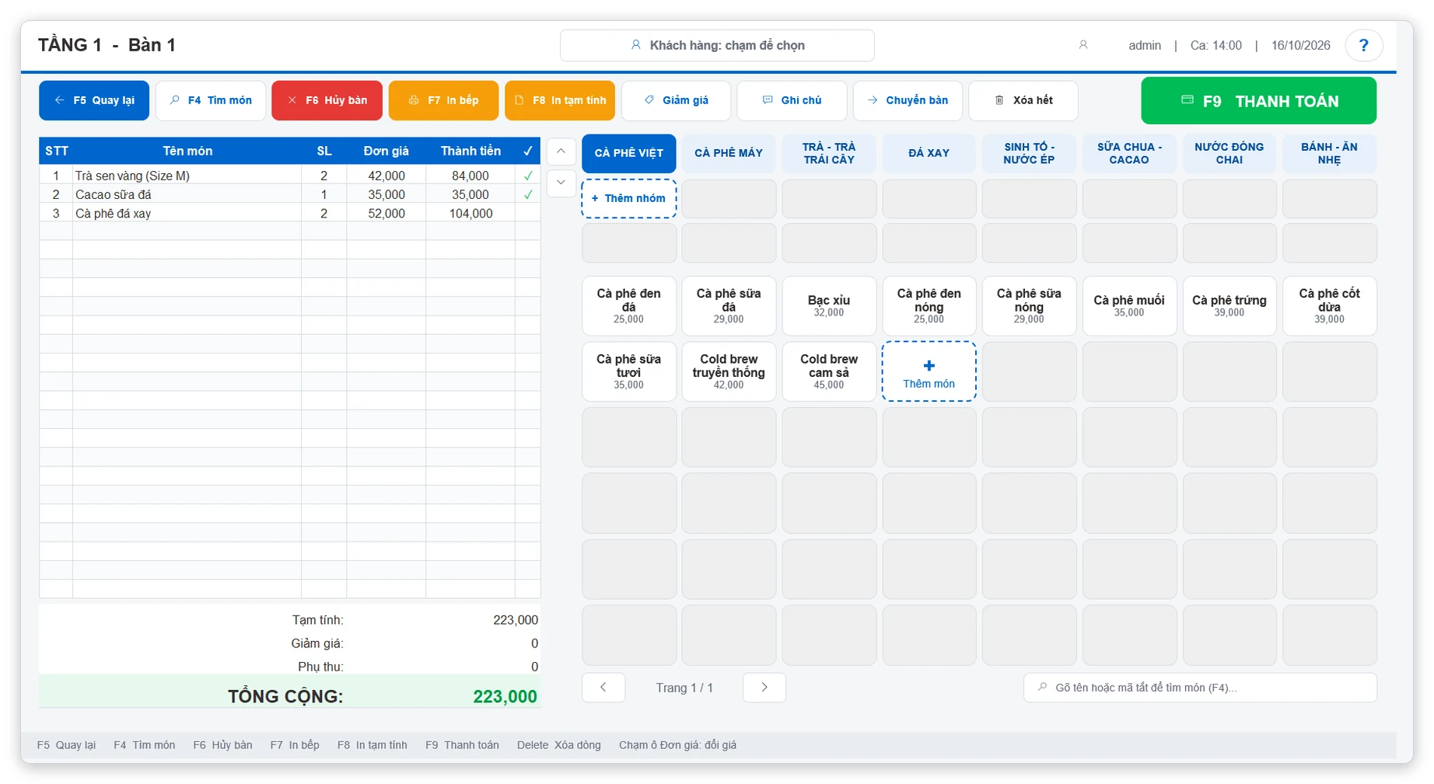Add Cà phê muối to order

pyautogui.click(x=1129, y=306)
